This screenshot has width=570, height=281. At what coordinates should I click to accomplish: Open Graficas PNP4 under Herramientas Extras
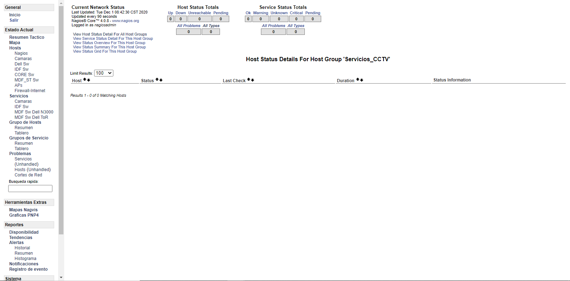point(24,215)
